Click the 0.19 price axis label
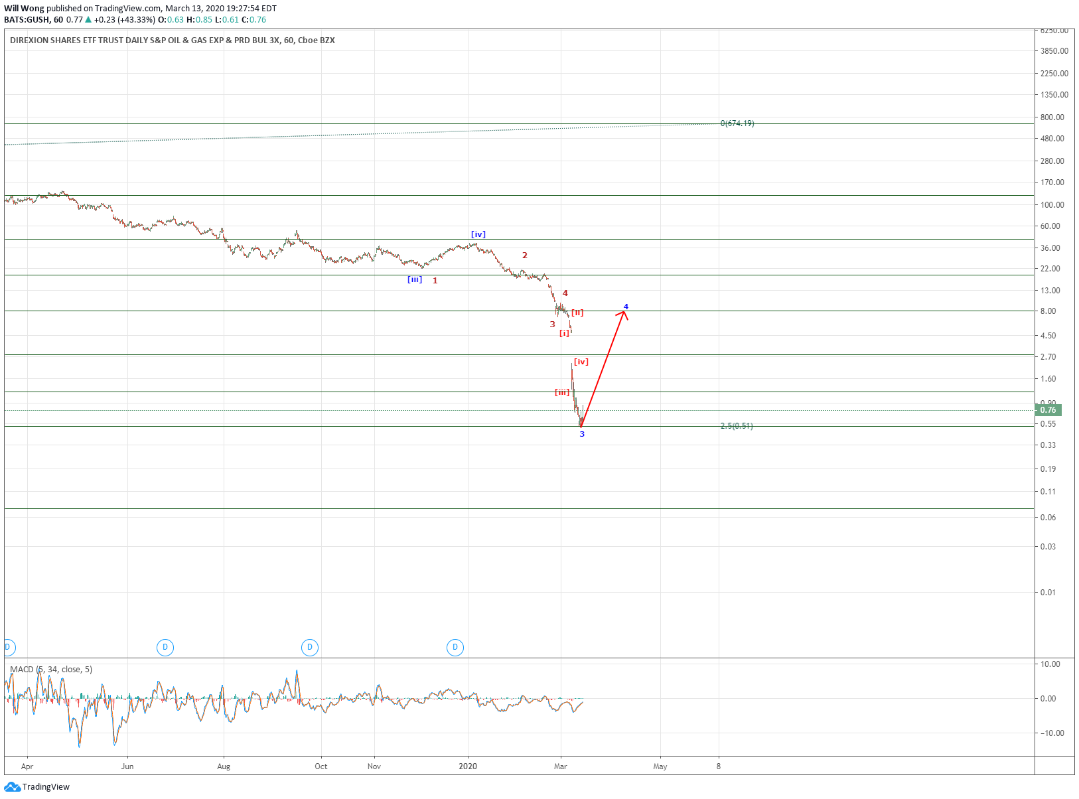 [x=1048, y=469]
